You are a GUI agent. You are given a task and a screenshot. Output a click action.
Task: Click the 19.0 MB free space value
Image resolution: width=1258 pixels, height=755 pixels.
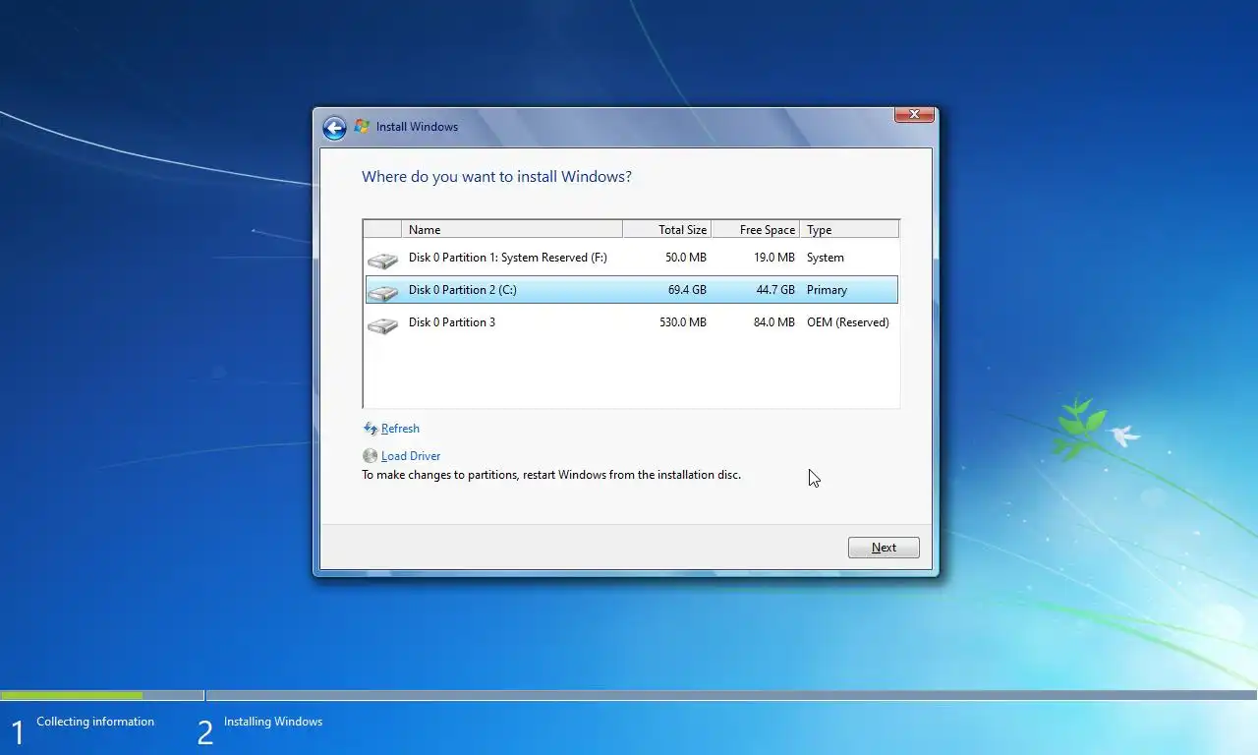773,258
